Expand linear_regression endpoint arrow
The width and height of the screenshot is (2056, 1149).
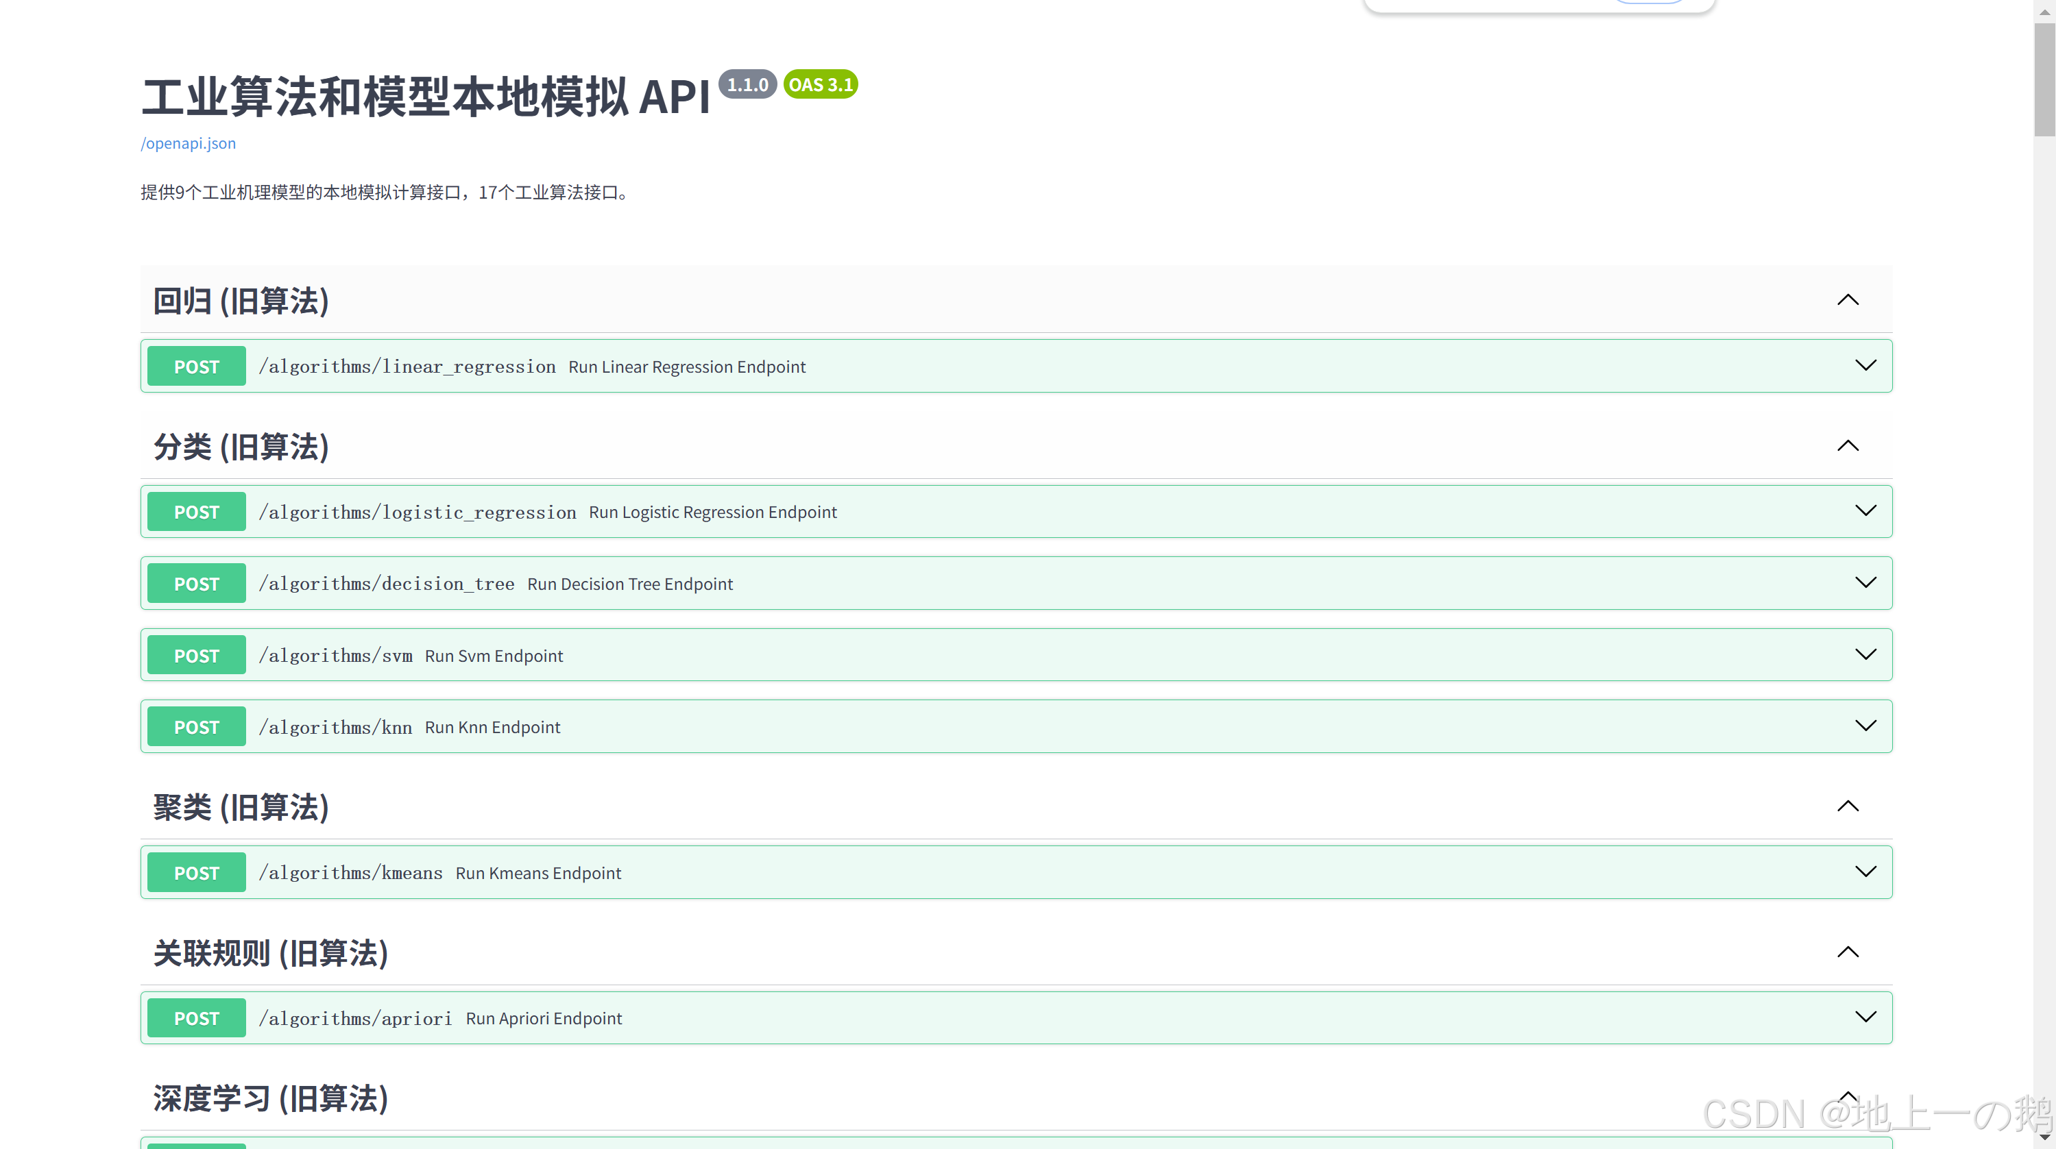1865,365
